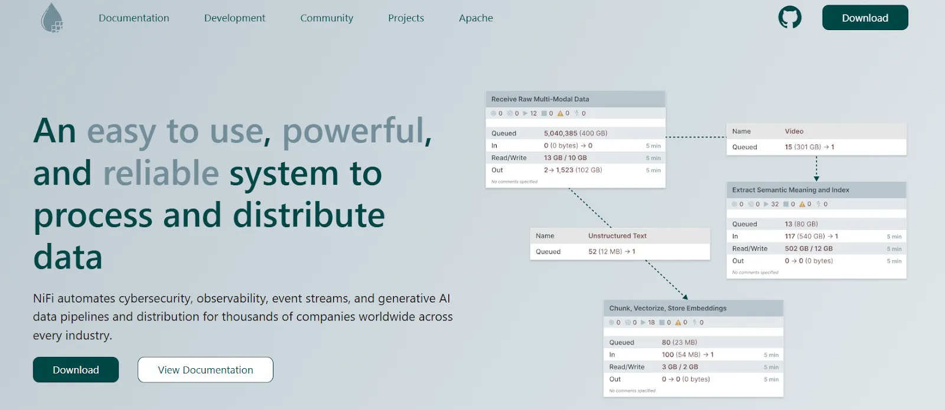Click queued value '52 (12 MB) → 1'
Image resolution: width=945 pixels, height=410 pixels.
click(611, 251)
